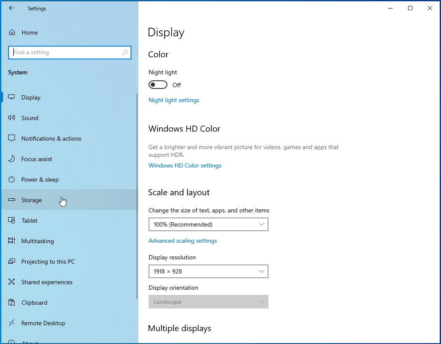441x344 pixels.
Task: Select Notifications & actions in sidebar
Action: point(51,138)
